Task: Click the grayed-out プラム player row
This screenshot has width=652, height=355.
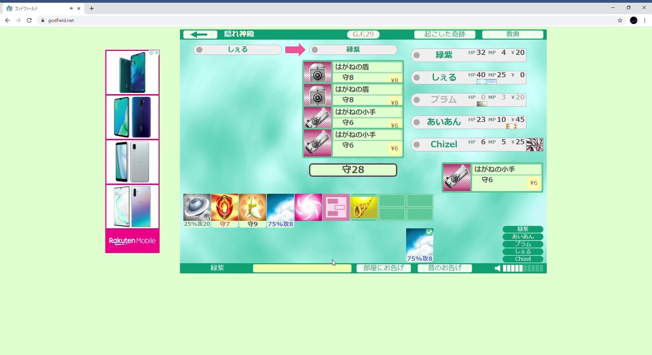Action: tap(469, 100)
